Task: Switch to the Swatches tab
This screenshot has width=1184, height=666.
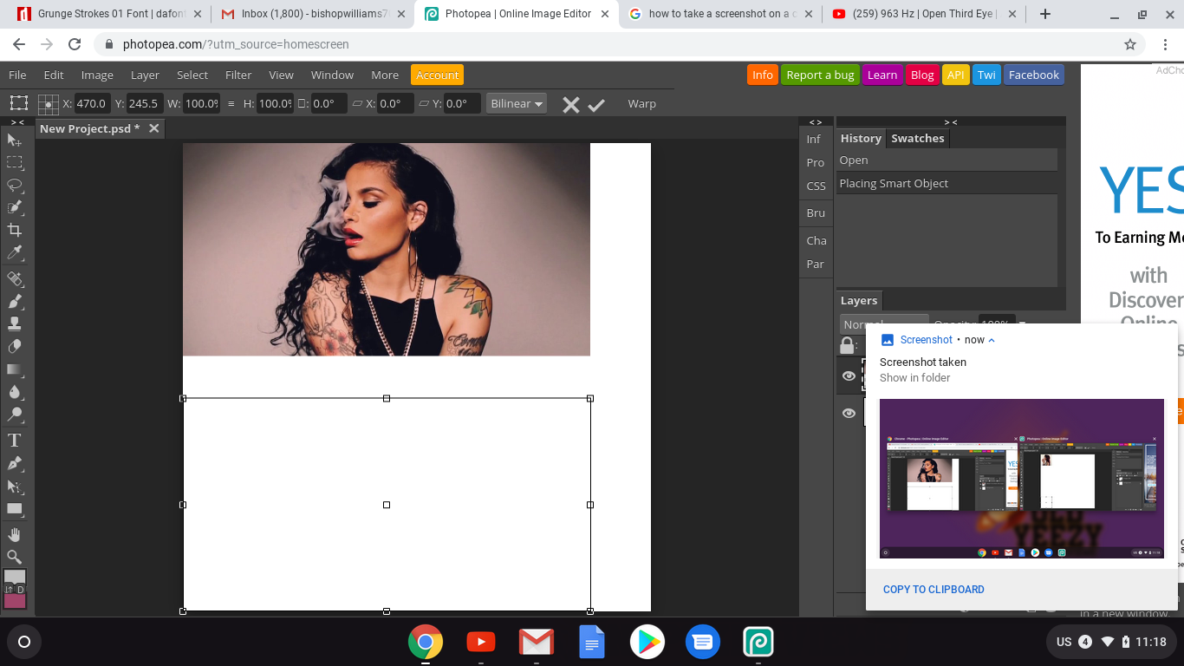Action: coord(918,139)
